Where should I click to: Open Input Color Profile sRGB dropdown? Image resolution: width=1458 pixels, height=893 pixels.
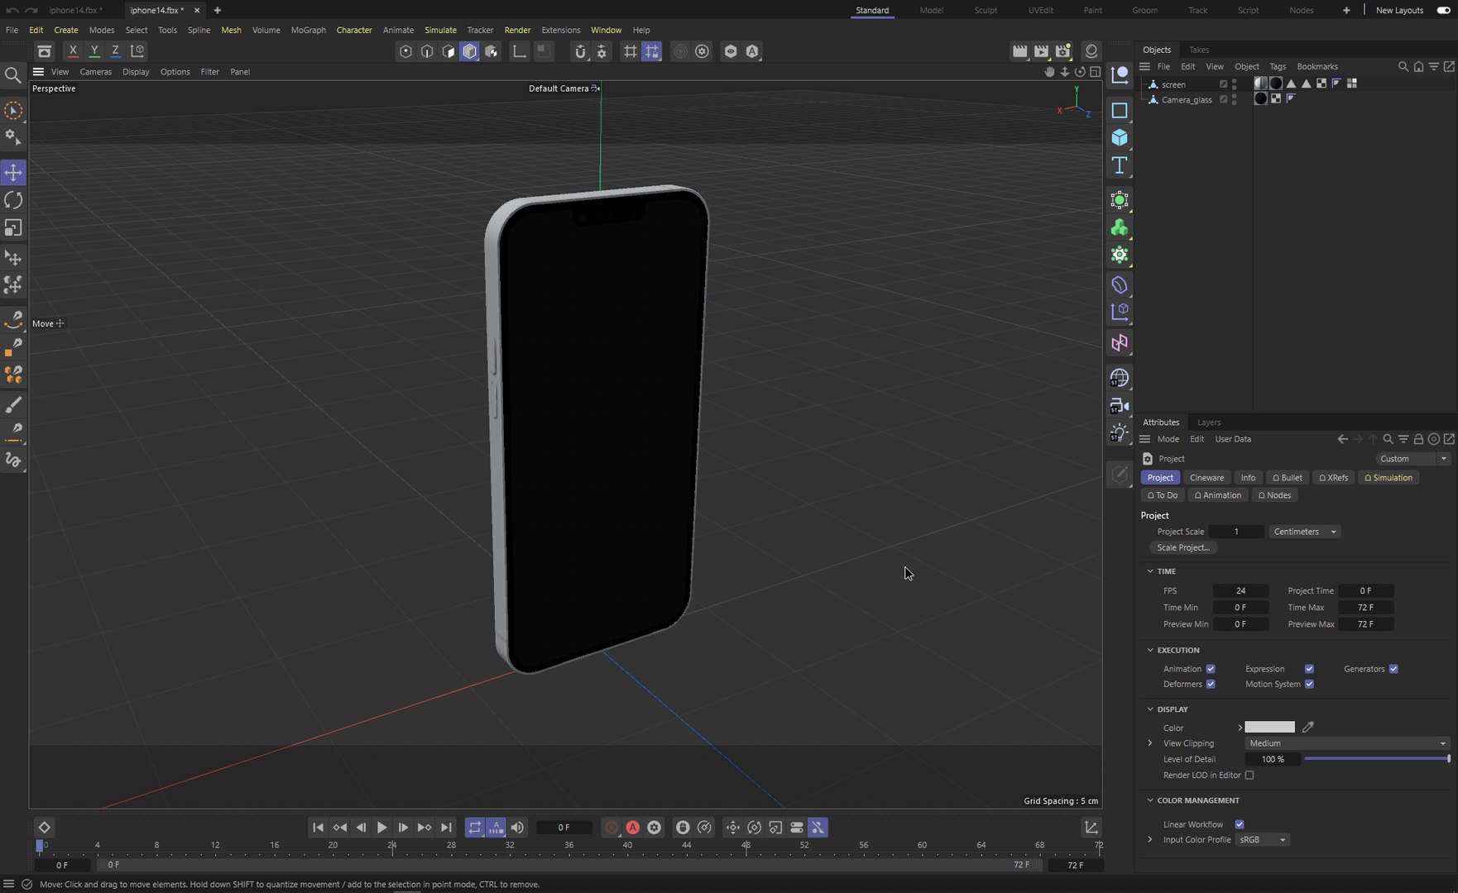pos(1263,840)
